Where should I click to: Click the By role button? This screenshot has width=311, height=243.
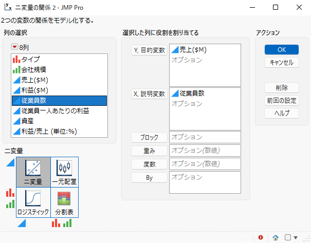(x=150, y=178)
